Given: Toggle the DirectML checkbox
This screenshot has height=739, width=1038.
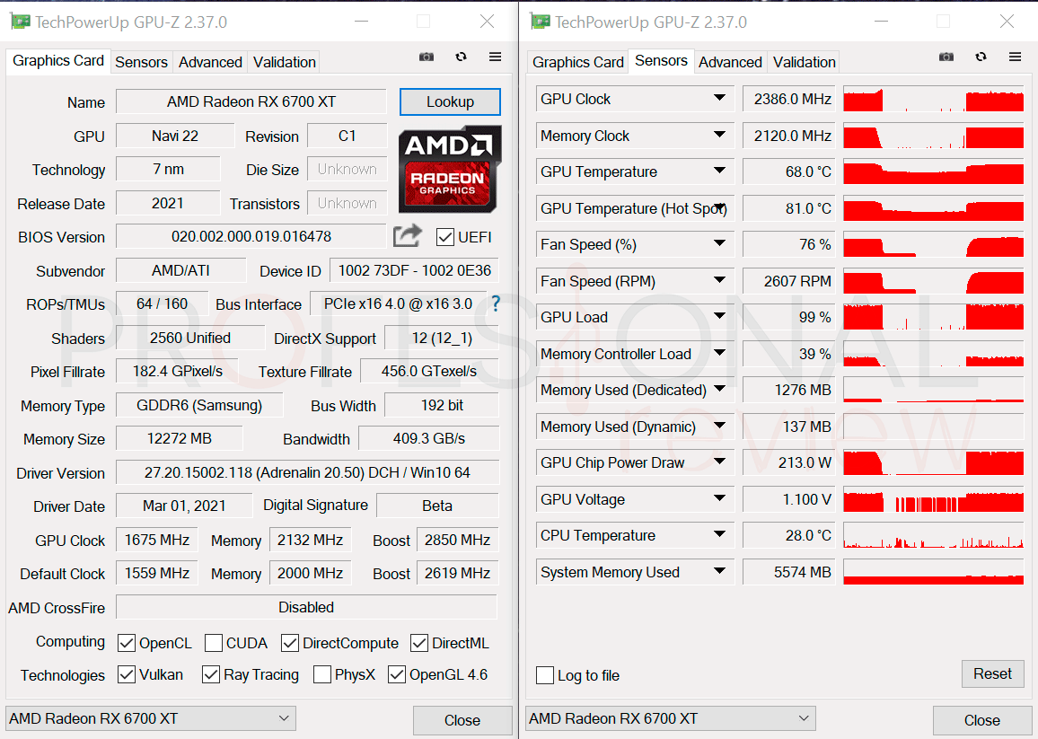Looking at the screenshot, I should 419,643.
